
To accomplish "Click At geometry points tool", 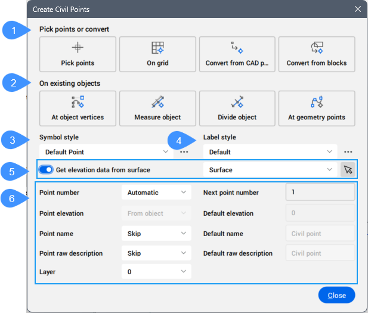I will pos(316,109).
